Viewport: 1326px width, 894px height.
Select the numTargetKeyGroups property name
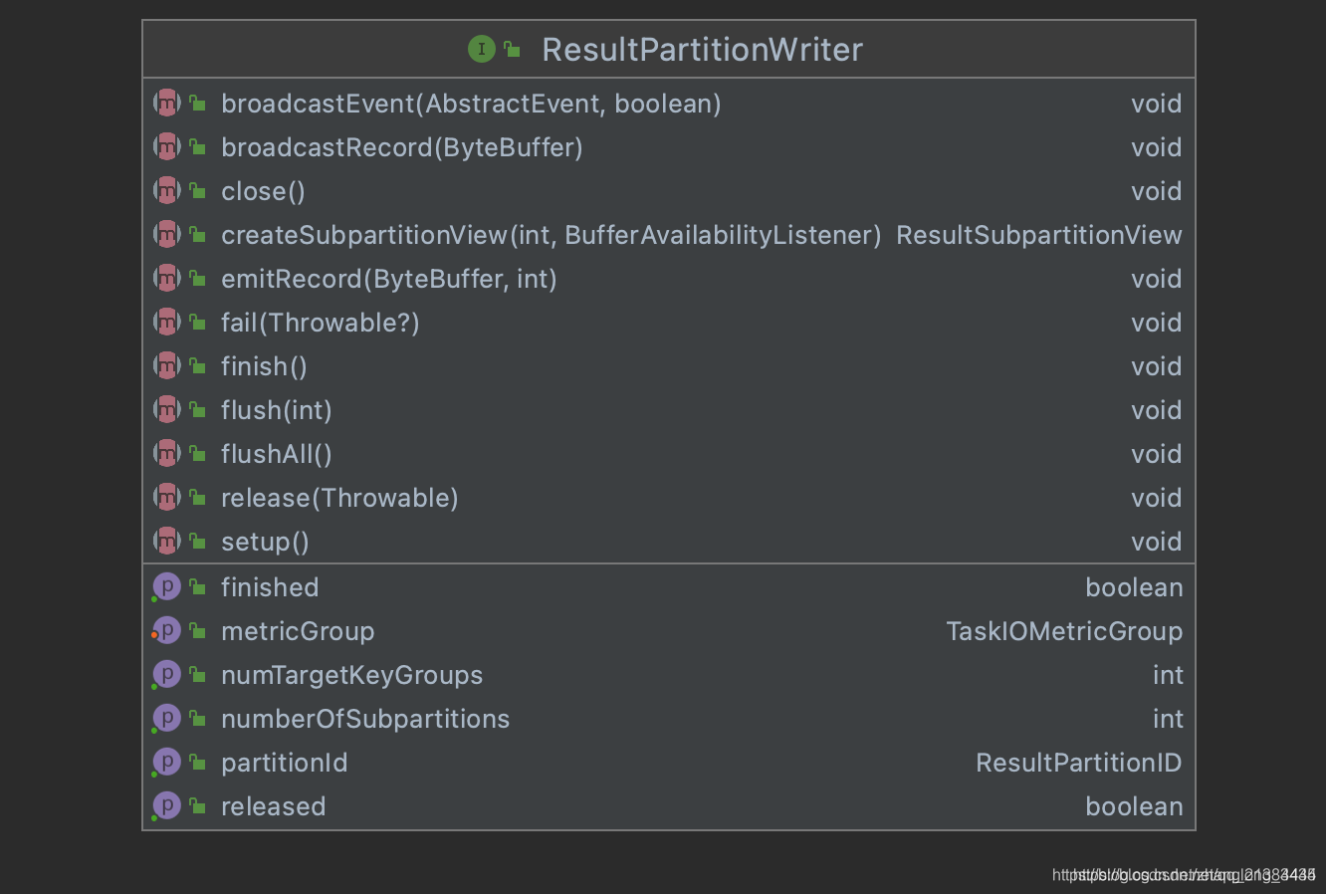[x=351, y=675]
